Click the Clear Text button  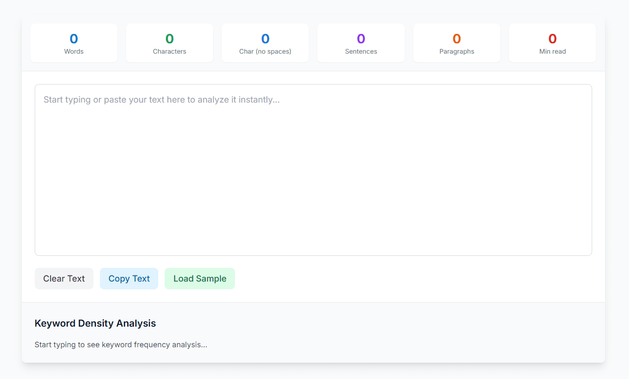[x=64, y=279]
